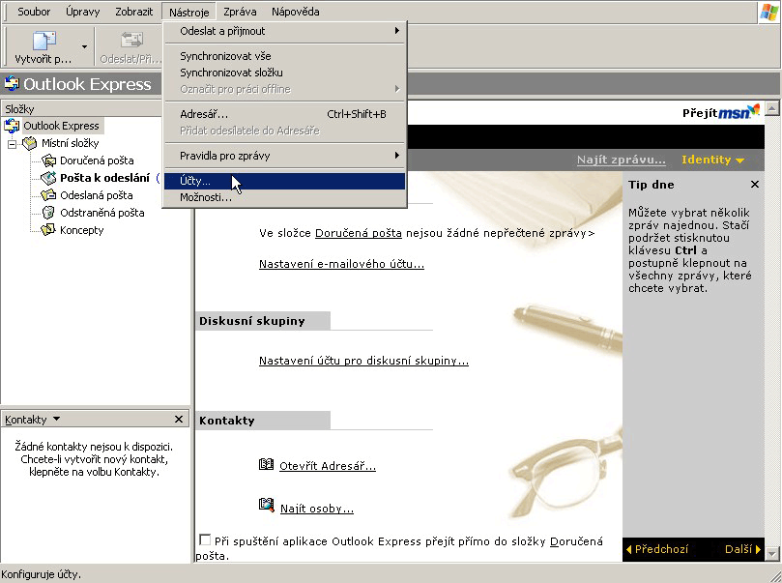Click the Najít zprávu... link
This screenshot has width=782, height=583.
click(x=621, y=160)
